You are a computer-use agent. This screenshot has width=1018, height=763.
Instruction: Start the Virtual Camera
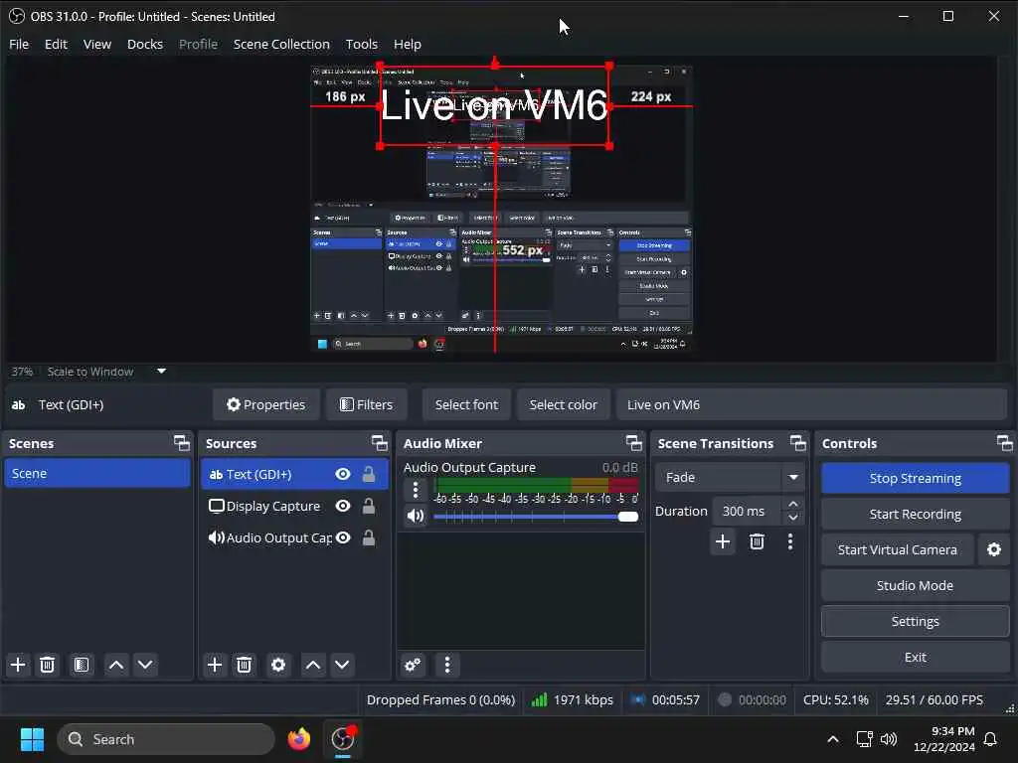click(898, 549)
